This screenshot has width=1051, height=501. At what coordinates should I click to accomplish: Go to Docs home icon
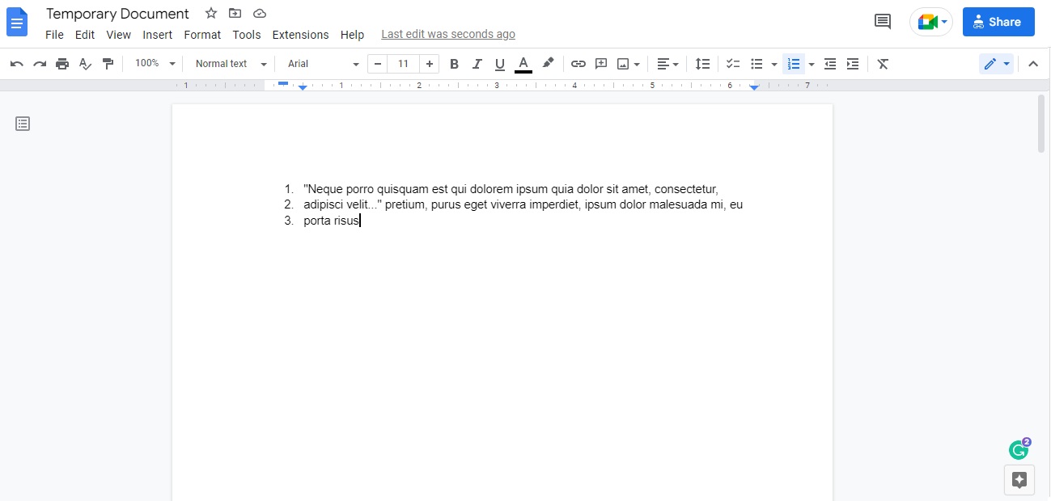[x=17, y=22]
